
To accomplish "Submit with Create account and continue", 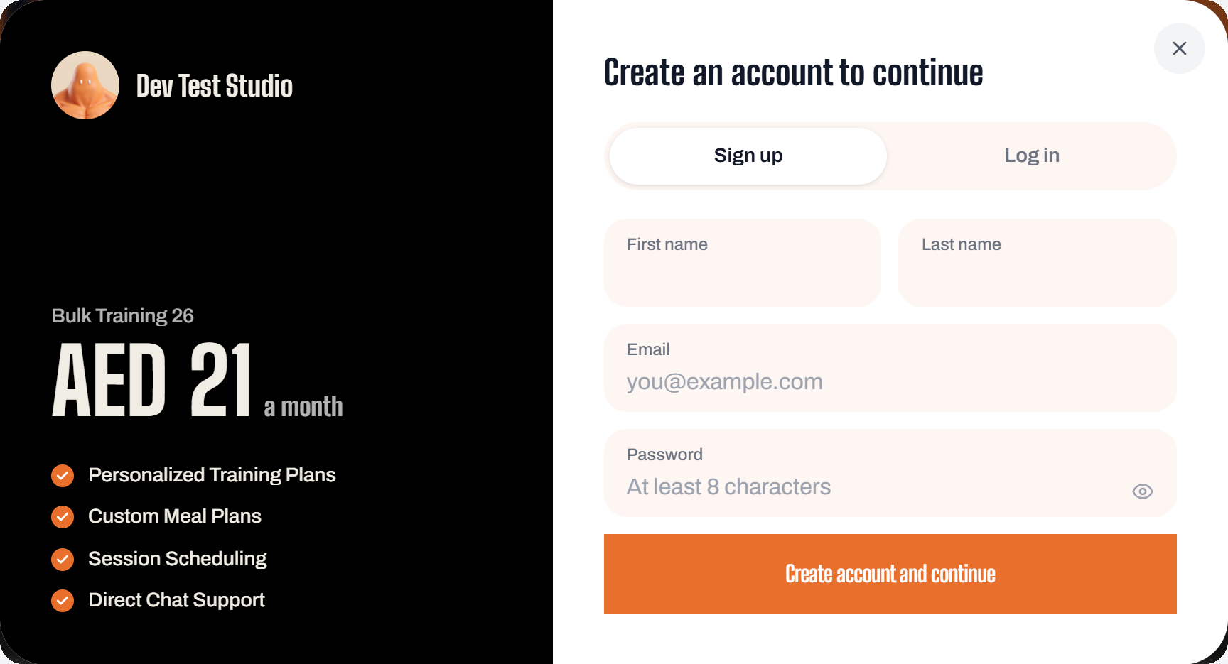I will pos(890,574).
